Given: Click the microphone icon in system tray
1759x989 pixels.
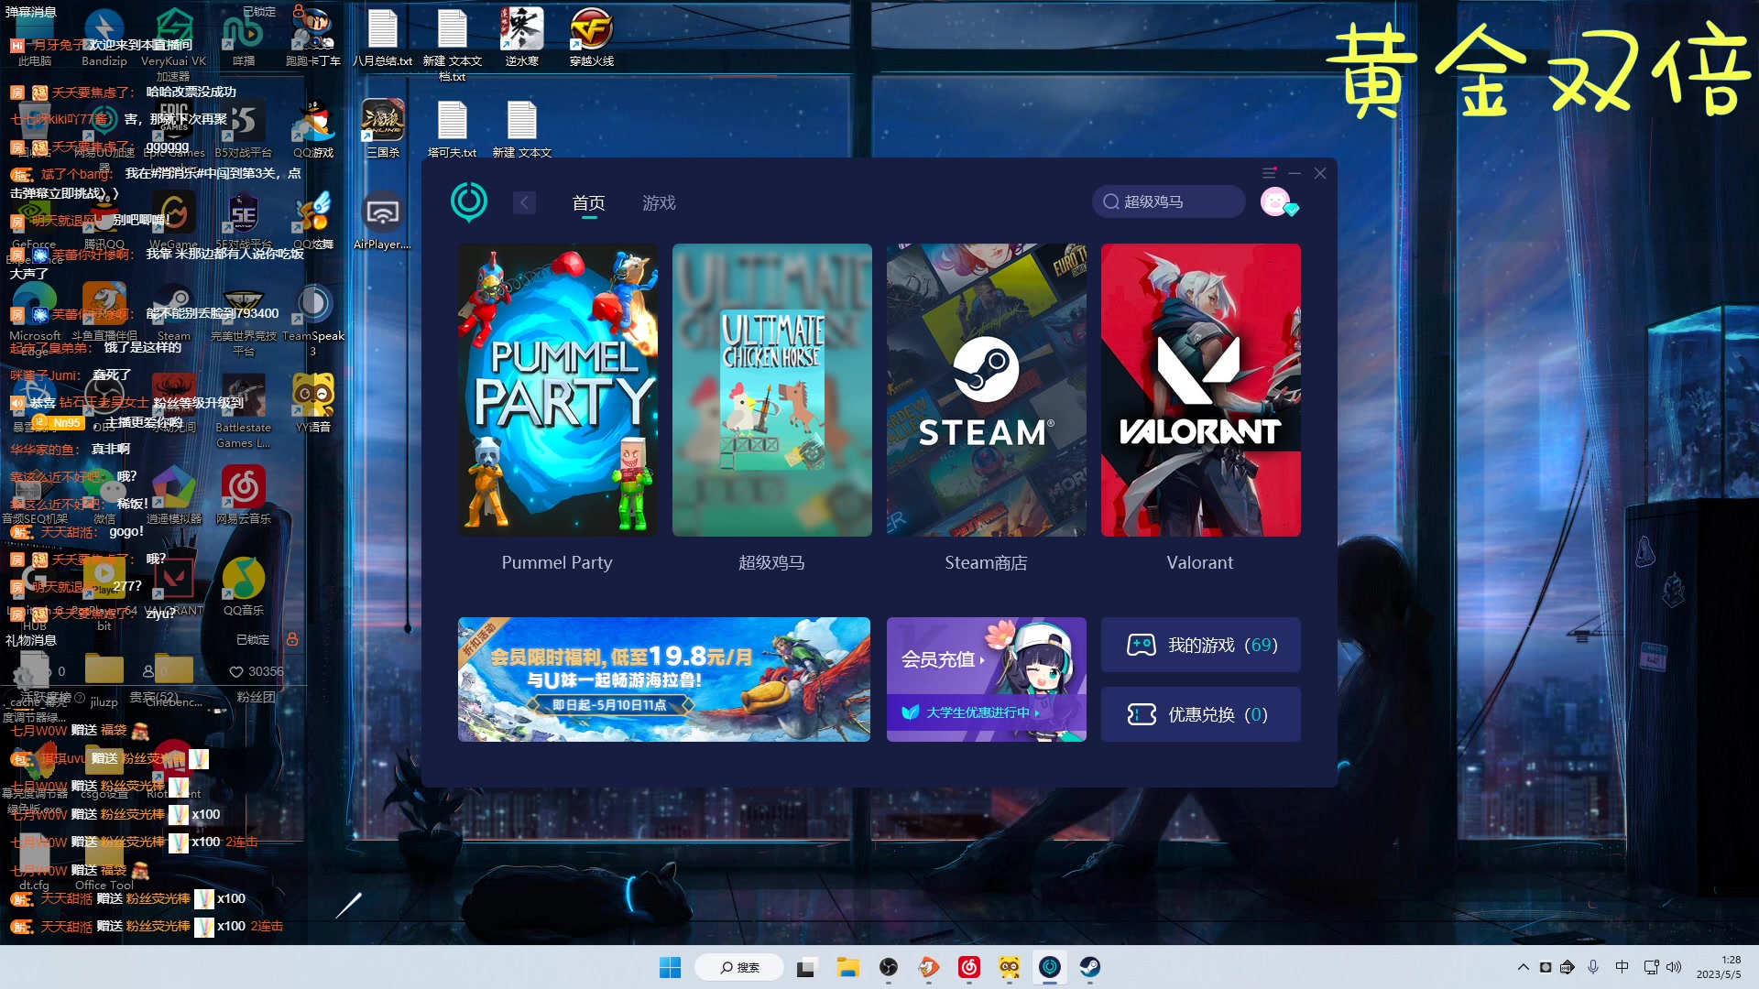Looking at the screenshot, I should click(1593, 967).
